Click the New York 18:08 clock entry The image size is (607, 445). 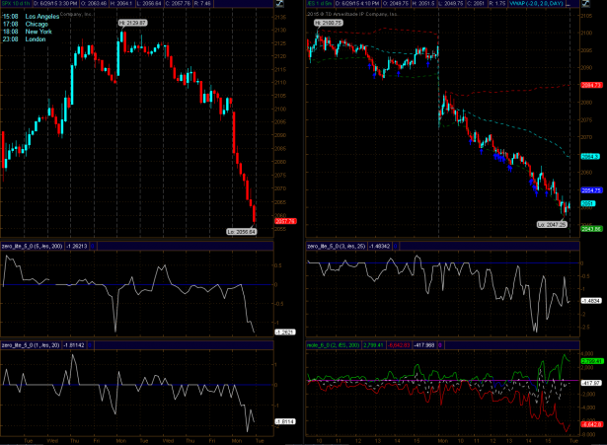(x=30, y=33)
